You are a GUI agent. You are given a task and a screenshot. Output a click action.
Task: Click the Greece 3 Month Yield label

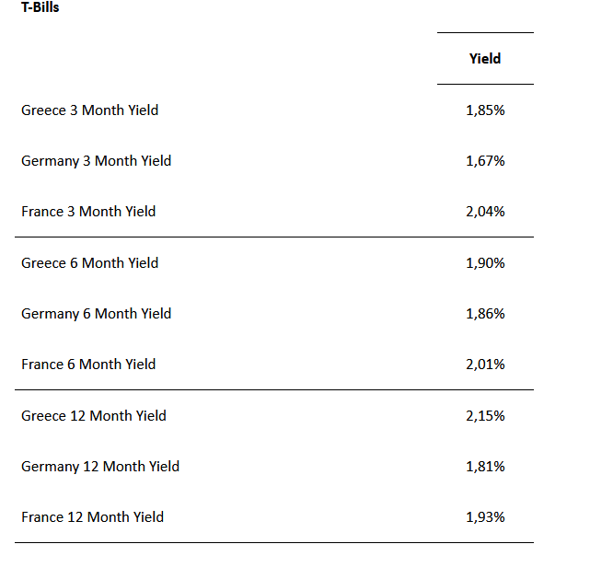click(90, 110)
